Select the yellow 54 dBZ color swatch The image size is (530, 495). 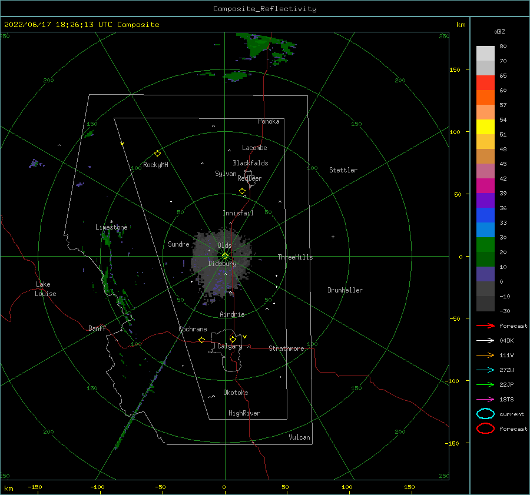[x=485, y=127]
